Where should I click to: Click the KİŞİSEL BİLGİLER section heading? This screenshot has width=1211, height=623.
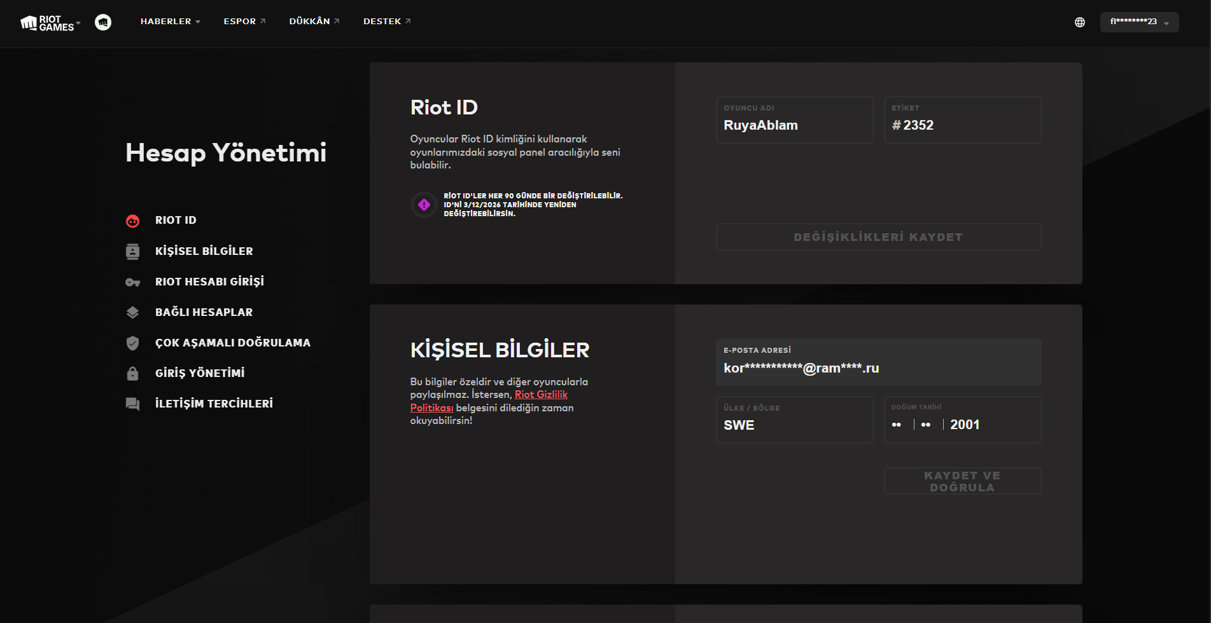pos(500,350)
